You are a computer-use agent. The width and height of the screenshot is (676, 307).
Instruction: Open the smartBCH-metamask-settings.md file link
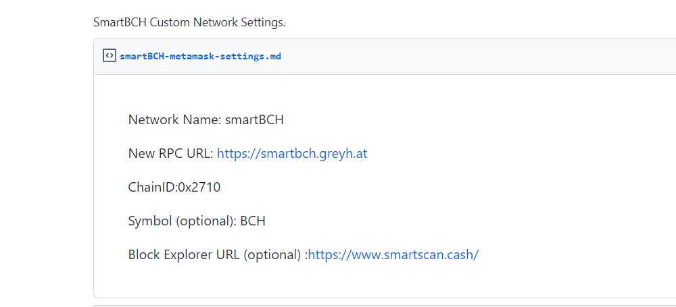(x=201, y=56)
